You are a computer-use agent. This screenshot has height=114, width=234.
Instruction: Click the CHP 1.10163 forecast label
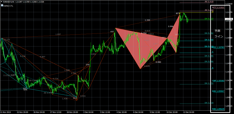[x=218, y=81]
